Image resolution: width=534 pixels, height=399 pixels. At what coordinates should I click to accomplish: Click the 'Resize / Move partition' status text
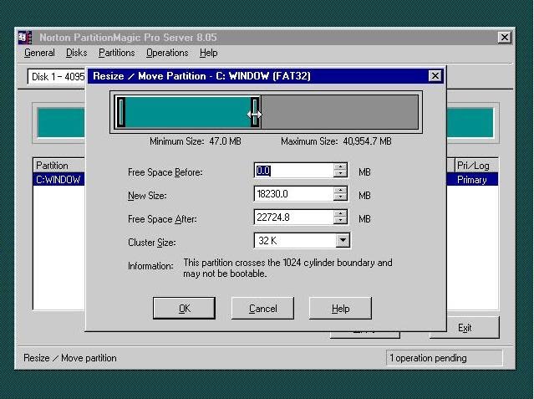pos(70,358)
